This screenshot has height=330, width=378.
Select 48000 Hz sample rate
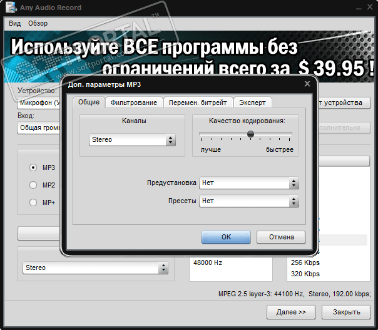pyautogui.click(x=208, y=262)
